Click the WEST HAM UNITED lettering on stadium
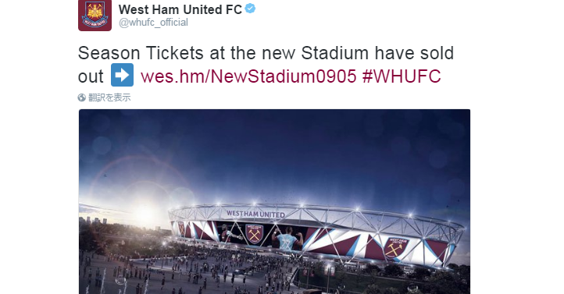Image resolution: width=564 pixels, height=294 pixels. 255,214
